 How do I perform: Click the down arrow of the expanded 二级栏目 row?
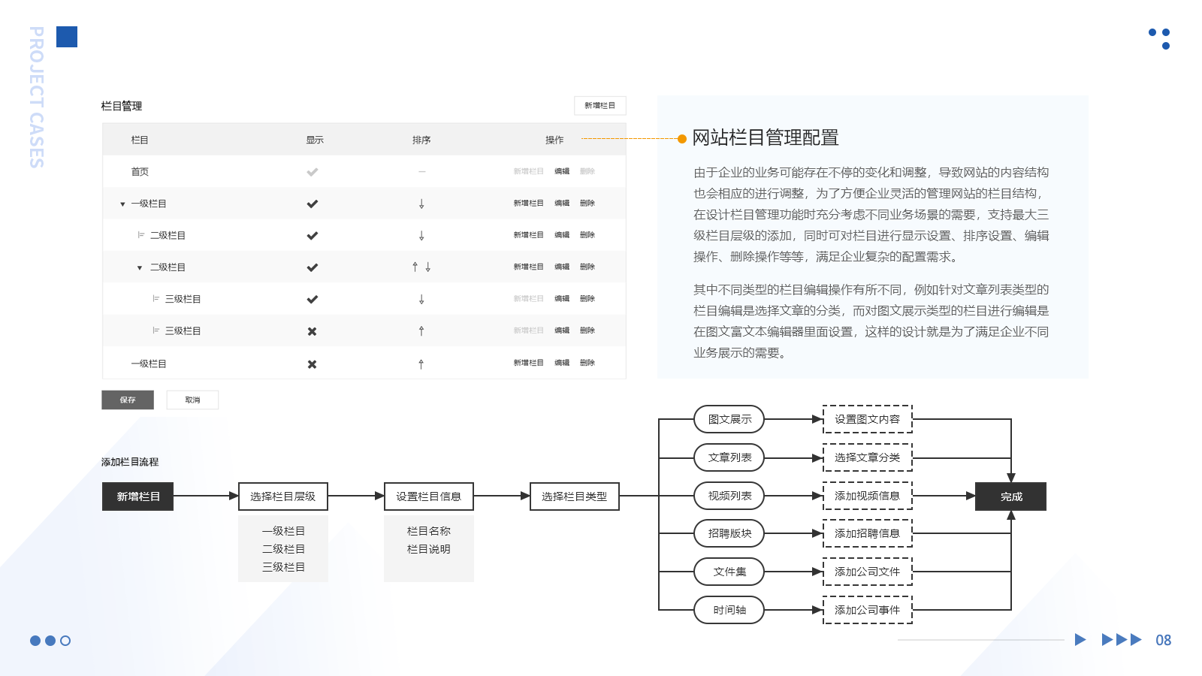[428, 267]
